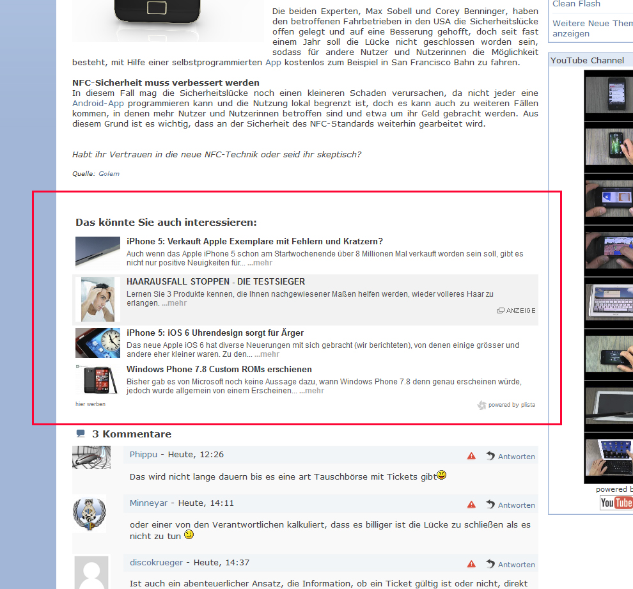Click the 3 Kommentare heading
This screenshot has height=589, width=633.
132,434
